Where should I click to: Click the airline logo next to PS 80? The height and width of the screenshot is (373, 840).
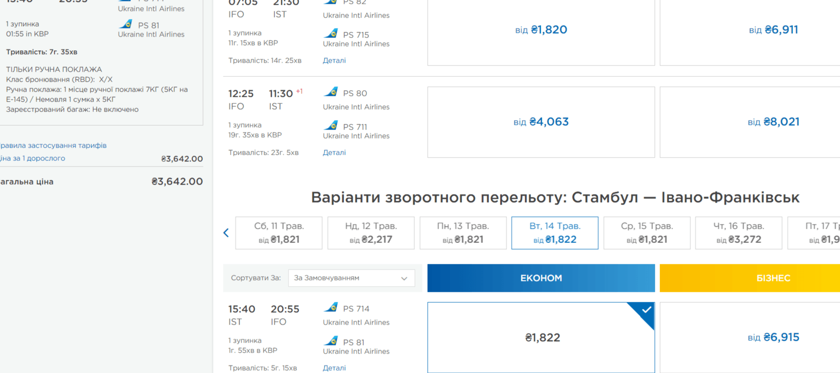point(331,92)
